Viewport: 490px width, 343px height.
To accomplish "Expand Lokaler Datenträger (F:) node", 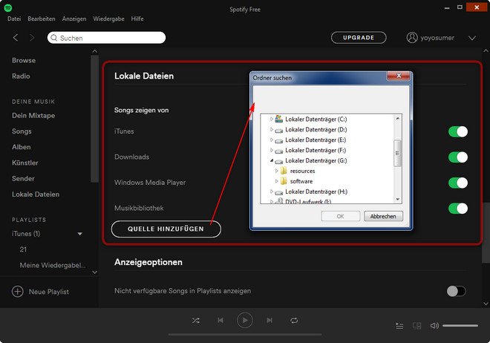I will click(x=271, y=150).
